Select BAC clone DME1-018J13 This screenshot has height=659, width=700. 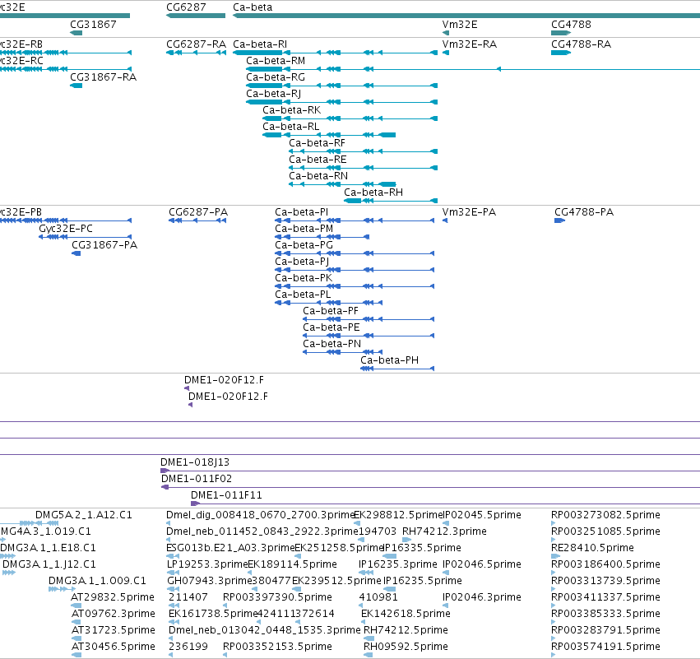tap(195, 462)
